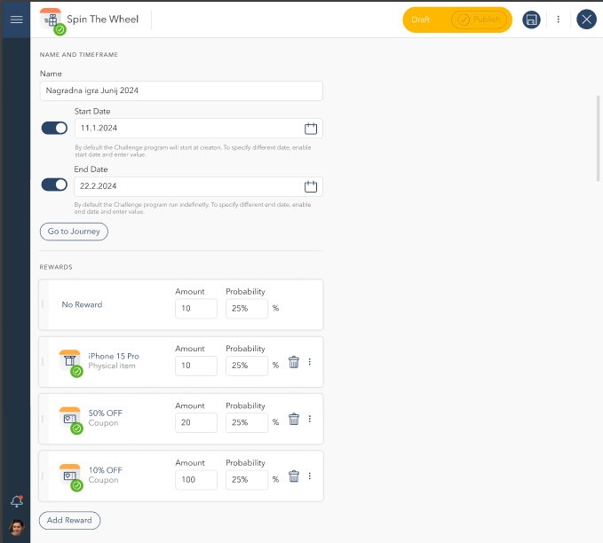
Task: Open more options for iPhone 15 Pro
Action: (x=310, y=362)
